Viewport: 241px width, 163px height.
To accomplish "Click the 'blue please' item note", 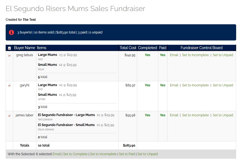I will point(46,129).
